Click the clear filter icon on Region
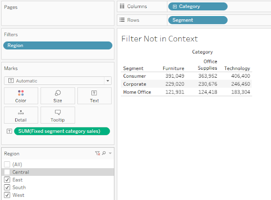The width and height of the screenshot is (271, 200). pos(97,153)
